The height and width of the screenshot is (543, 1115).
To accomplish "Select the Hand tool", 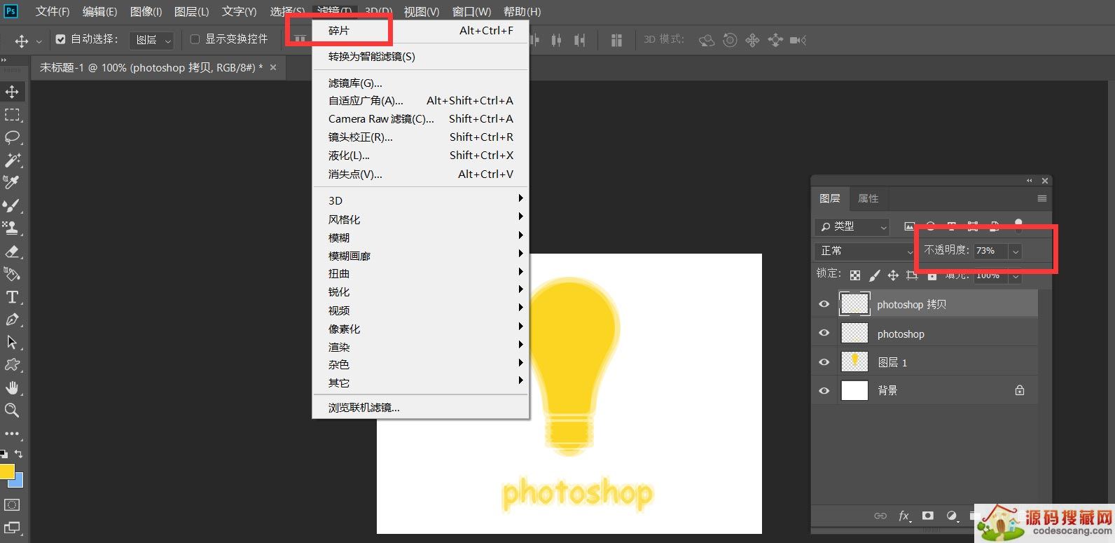I will 12,387.
